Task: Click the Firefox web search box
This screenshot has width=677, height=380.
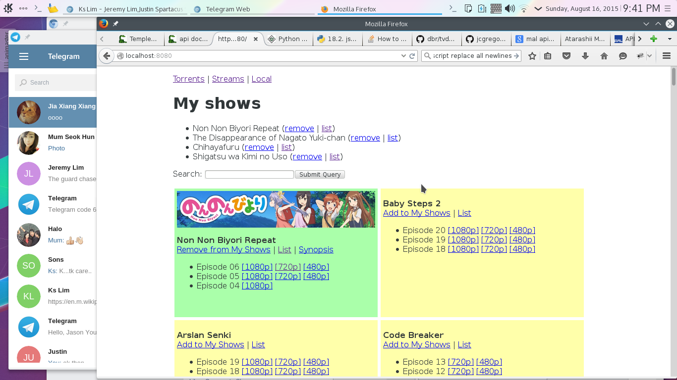Action: [x=471, y=56]
